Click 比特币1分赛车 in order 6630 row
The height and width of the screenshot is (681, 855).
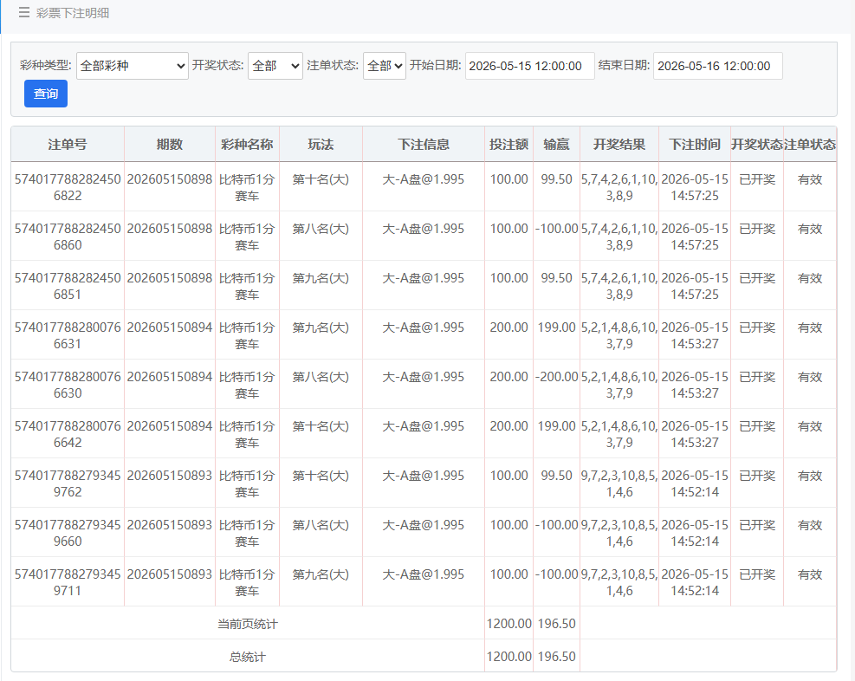(x=247, y=385)
